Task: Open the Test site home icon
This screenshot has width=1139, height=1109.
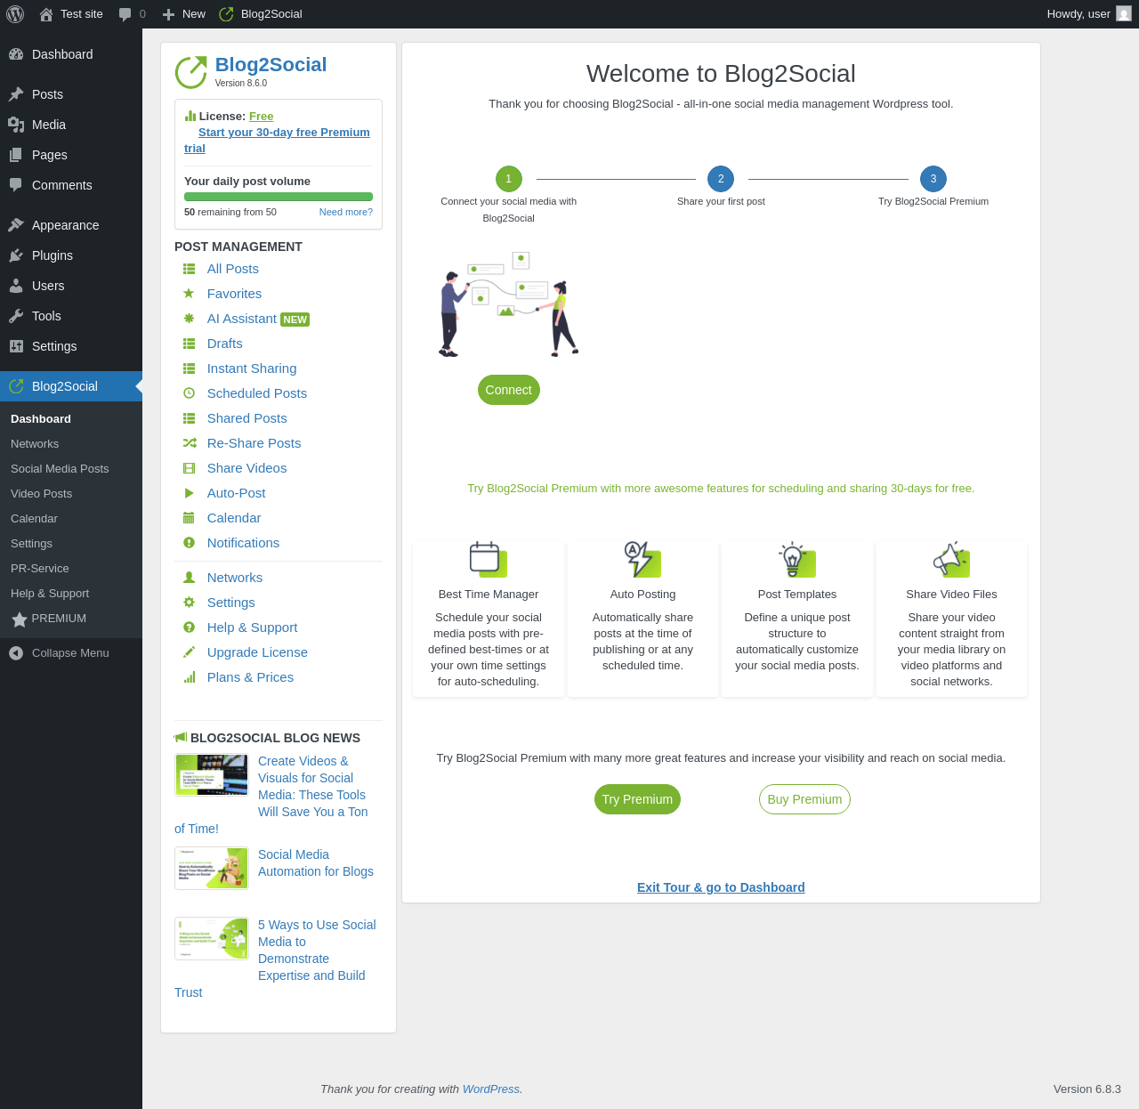Action: point(46,14)
